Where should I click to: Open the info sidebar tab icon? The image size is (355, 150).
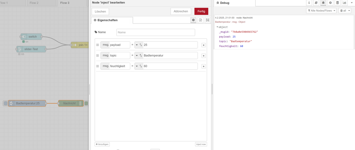(x=309, y=3)
